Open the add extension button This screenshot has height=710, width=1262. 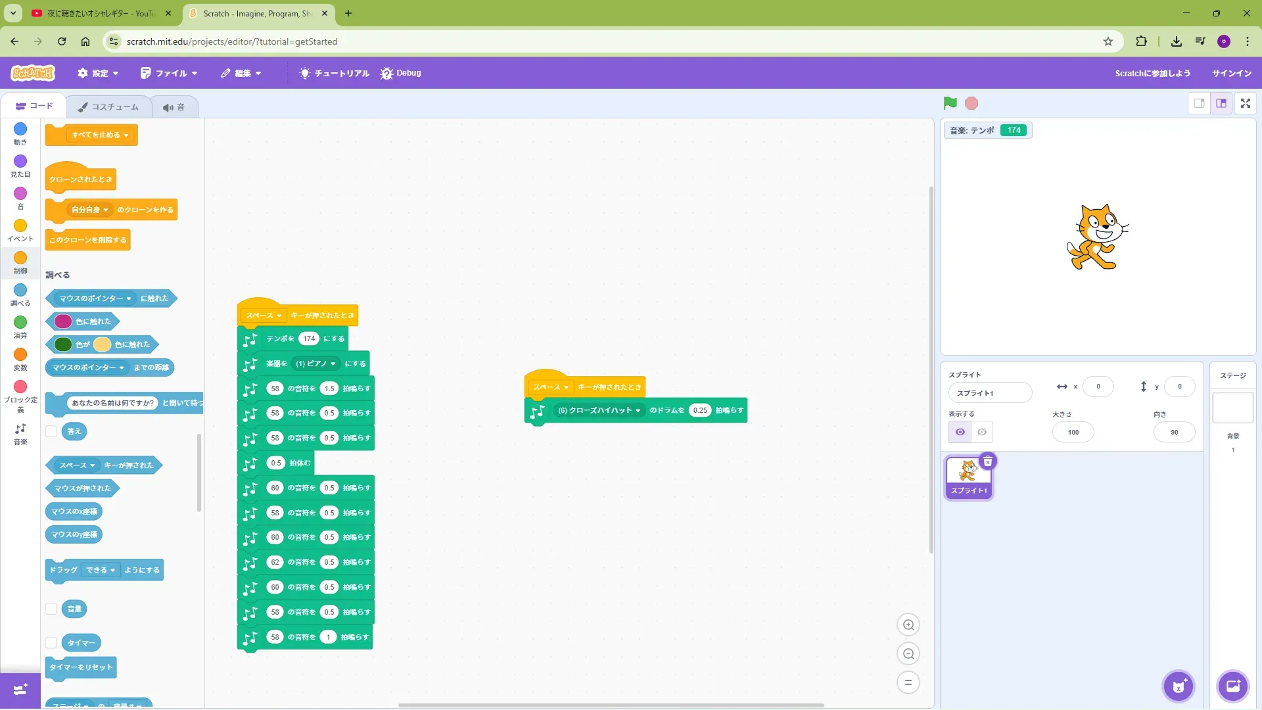pyautogui.click(x=20, y=690)
